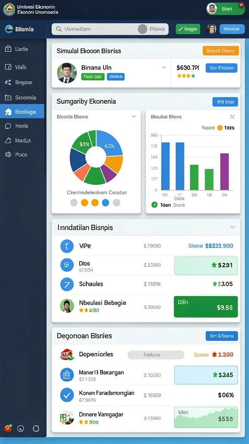Screen dimensions: 249x444
Task: Click the green Dilin $9.55 button
Action: 206,307
